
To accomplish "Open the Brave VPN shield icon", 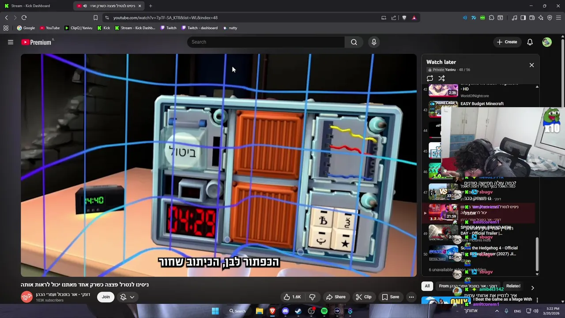I will pos(550,18).
